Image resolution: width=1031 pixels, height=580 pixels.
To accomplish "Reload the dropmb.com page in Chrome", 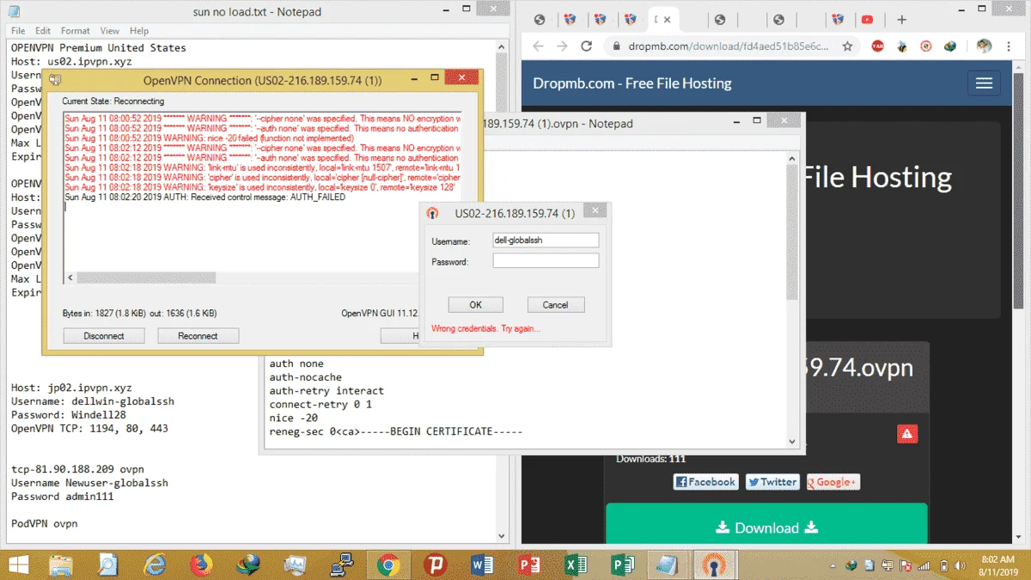I will 587,46.
